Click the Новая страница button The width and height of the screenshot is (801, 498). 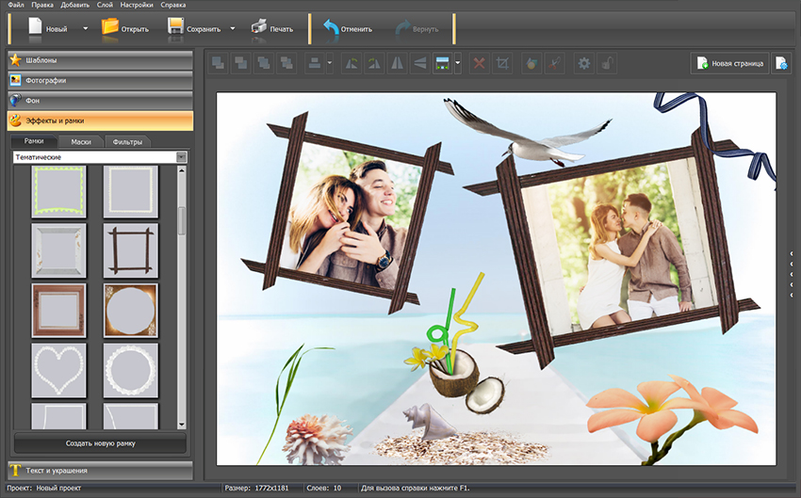tap(729, 63)
